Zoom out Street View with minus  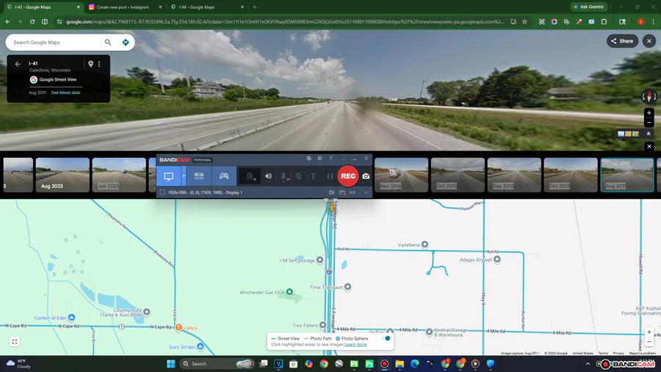point(649,123)
